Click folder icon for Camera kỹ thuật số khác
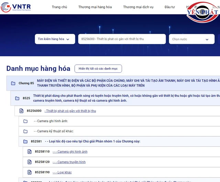Image resolution: width=220 pixels, height=182 pixels. pyautogui.click(x=25, y=131)
